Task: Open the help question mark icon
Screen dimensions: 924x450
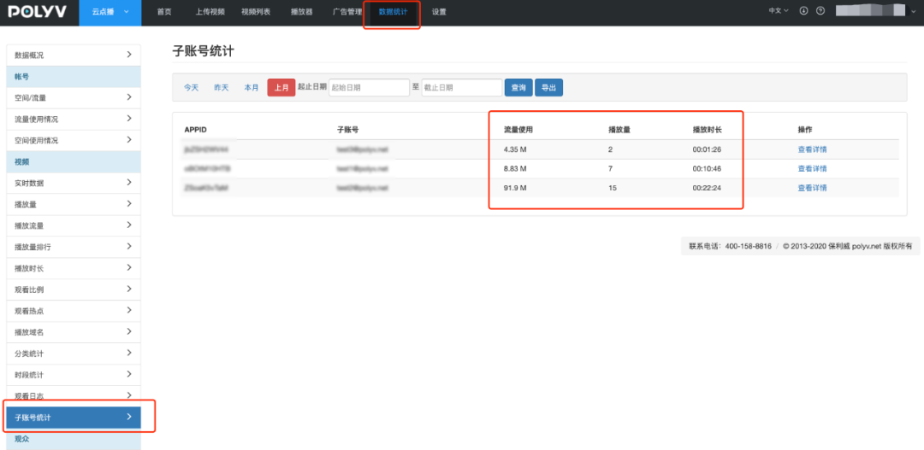Action: point(820,11)
